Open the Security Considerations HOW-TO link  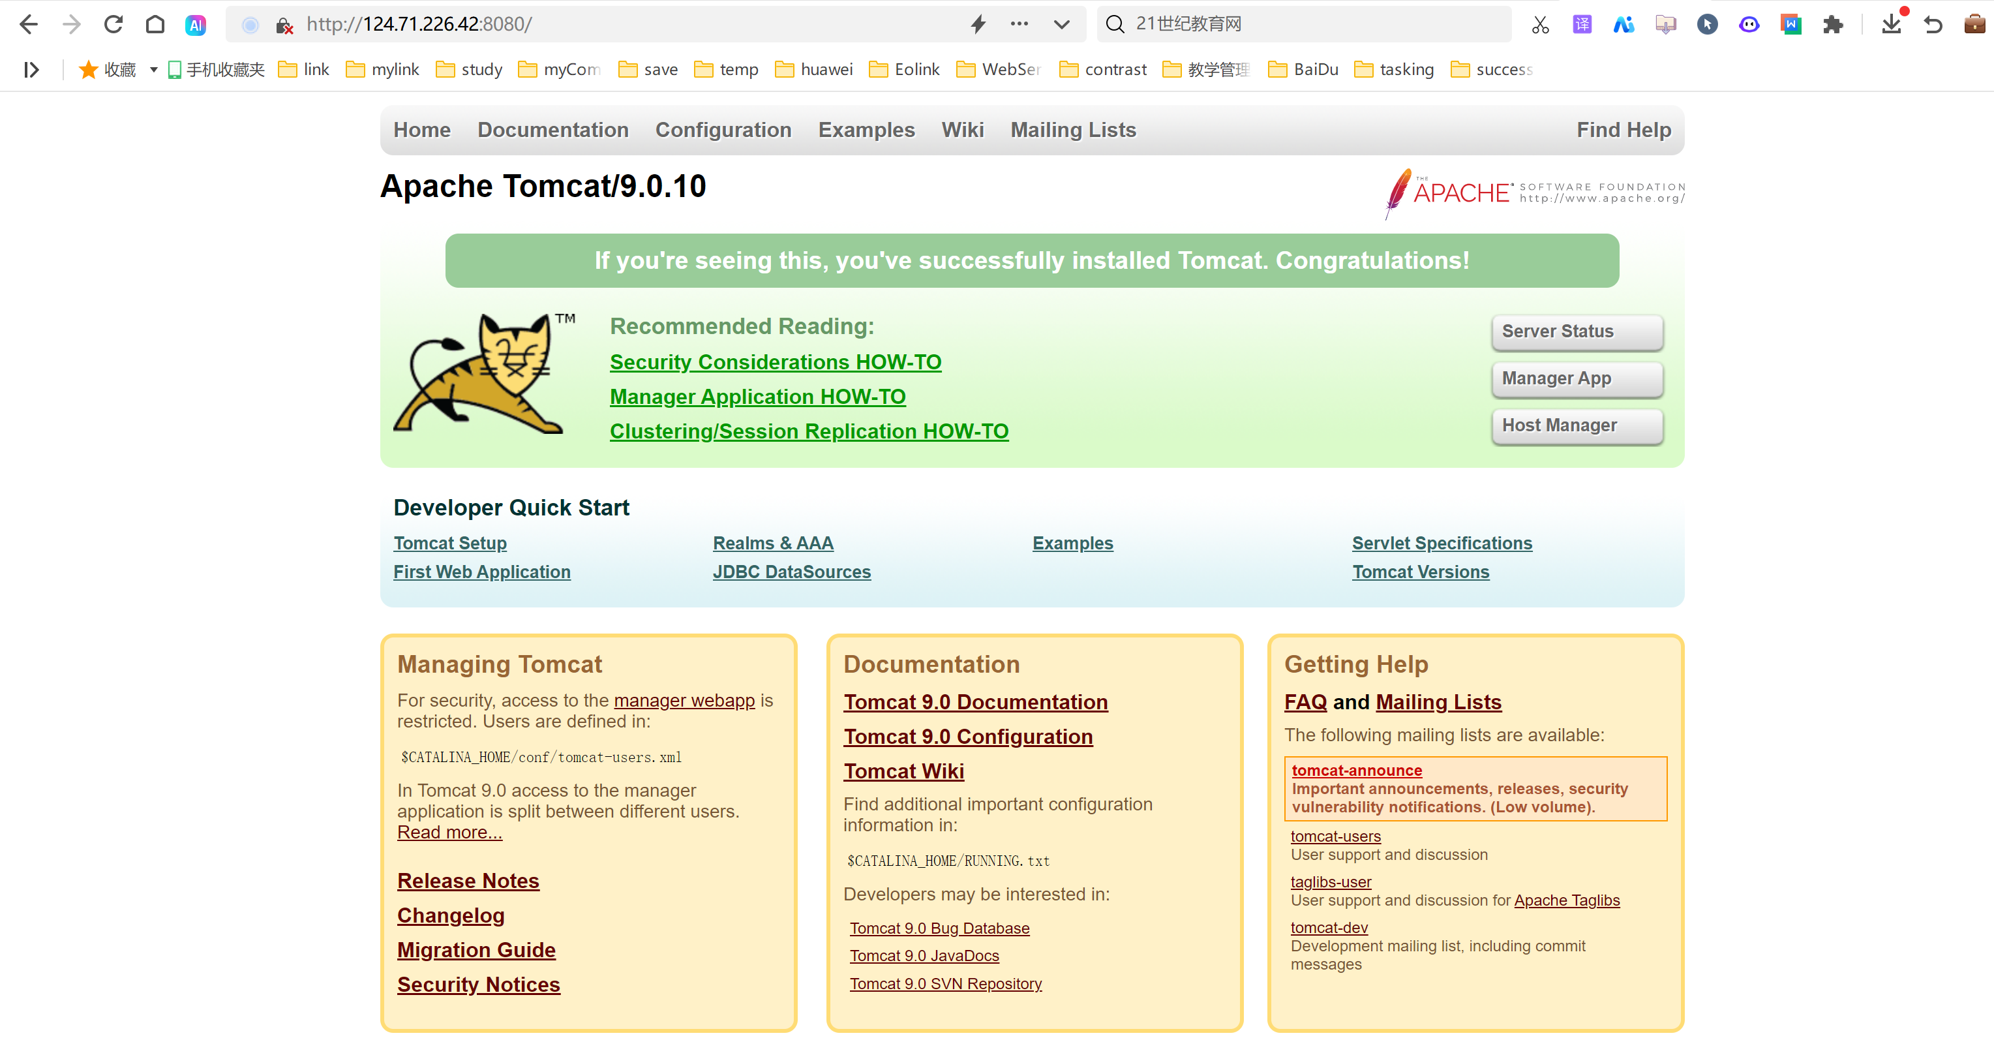tap(775, 361)
